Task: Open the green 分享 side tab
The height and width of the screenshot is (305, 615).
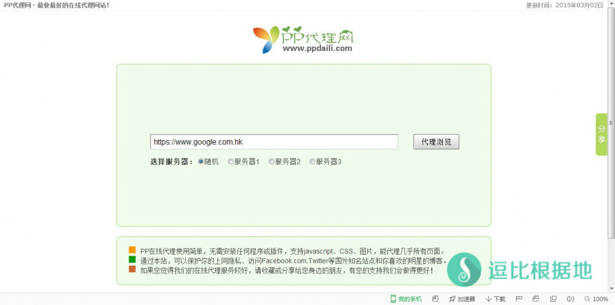Action: pyautogui.click(x=601, y=134)
